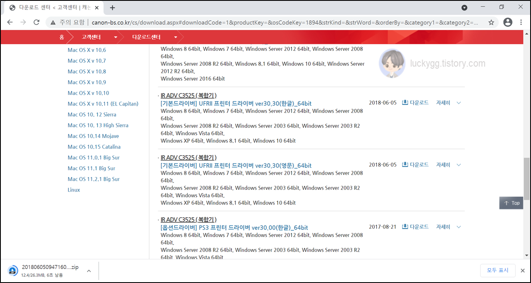Click the not-secure warning triangle icon

(53, 22)
